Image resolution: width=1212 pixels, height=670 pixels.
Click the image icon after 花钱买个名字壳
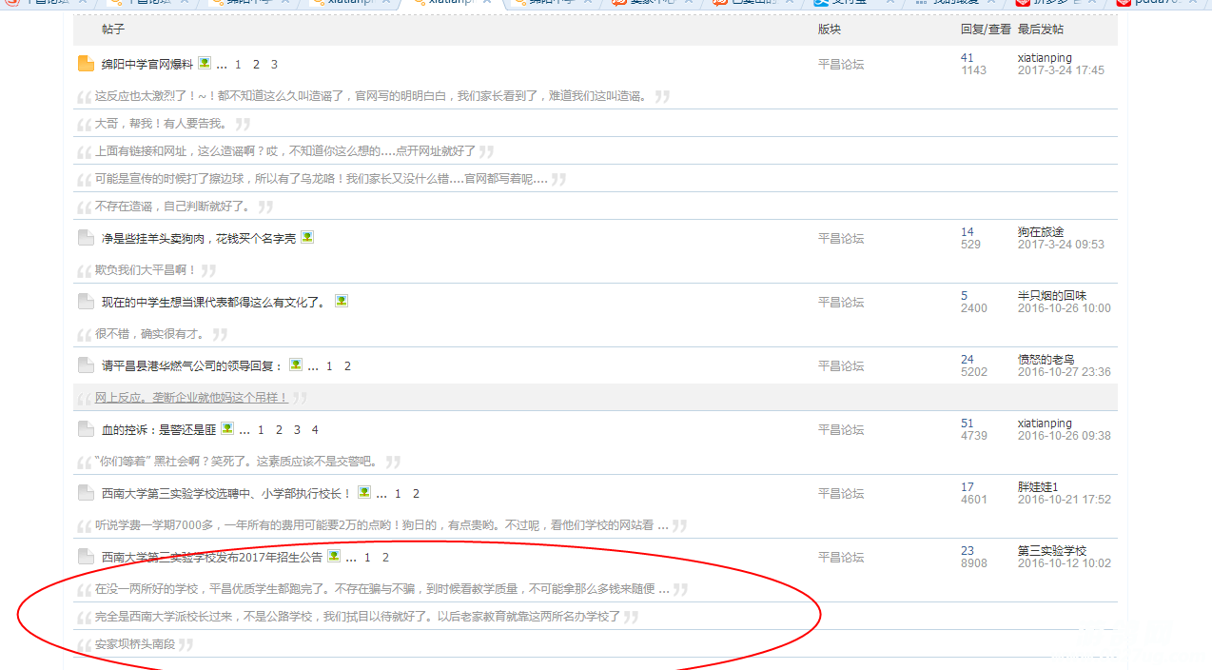(x=307, y=237)
